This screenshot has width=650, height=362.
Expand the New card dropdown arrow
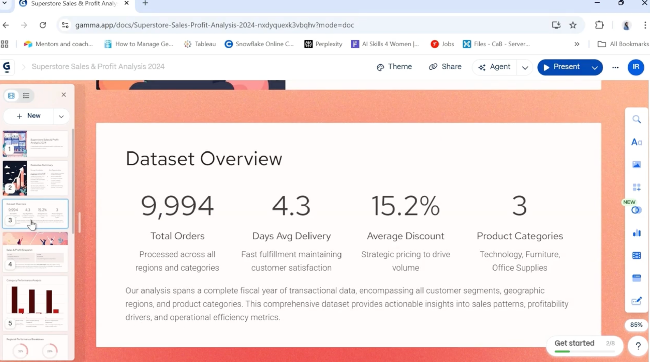pos(61,116)
